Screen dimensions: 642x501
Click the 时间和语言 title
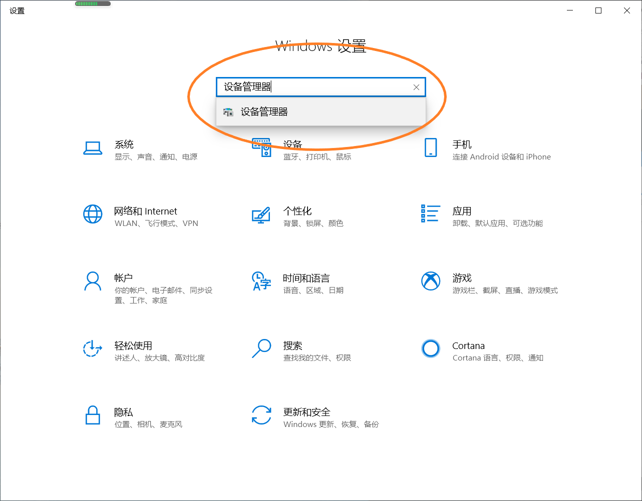306,278
